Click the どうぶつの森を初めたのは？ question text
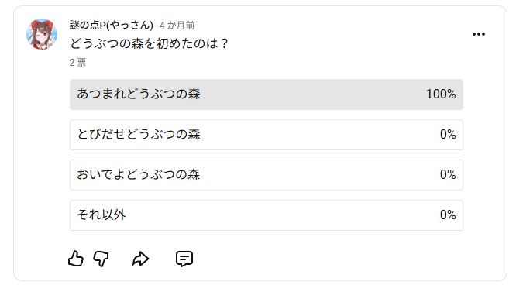Viewport: 516px width, 292px height. click(149, 43)
